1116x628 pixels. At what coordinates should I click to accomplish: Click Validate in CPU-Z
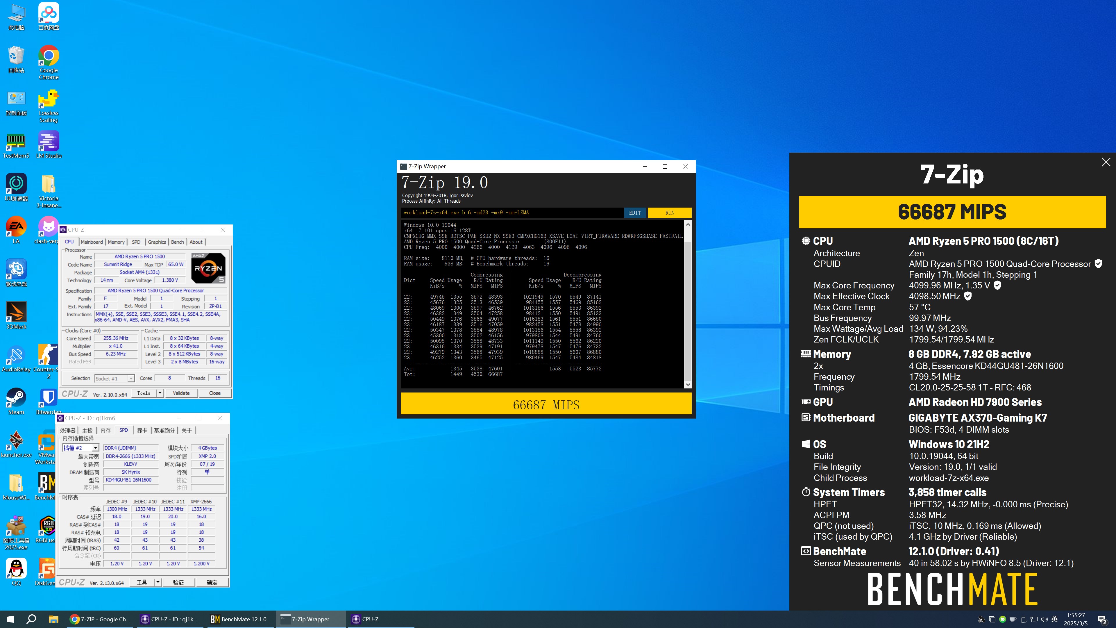181,393
